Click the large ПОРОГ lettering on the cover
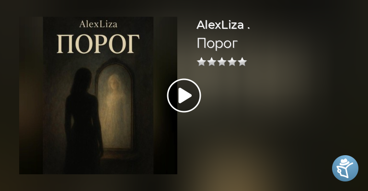This screenshot has height=191, width=368. pos(98,44)
